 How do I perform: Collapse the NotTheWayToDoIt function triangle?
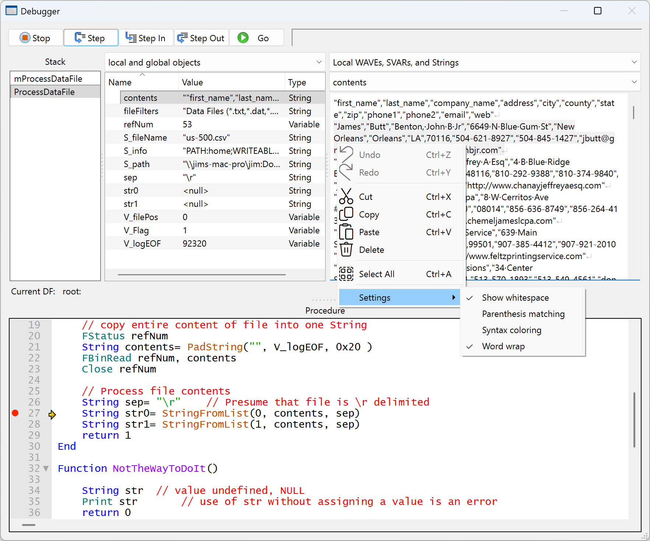46,468
